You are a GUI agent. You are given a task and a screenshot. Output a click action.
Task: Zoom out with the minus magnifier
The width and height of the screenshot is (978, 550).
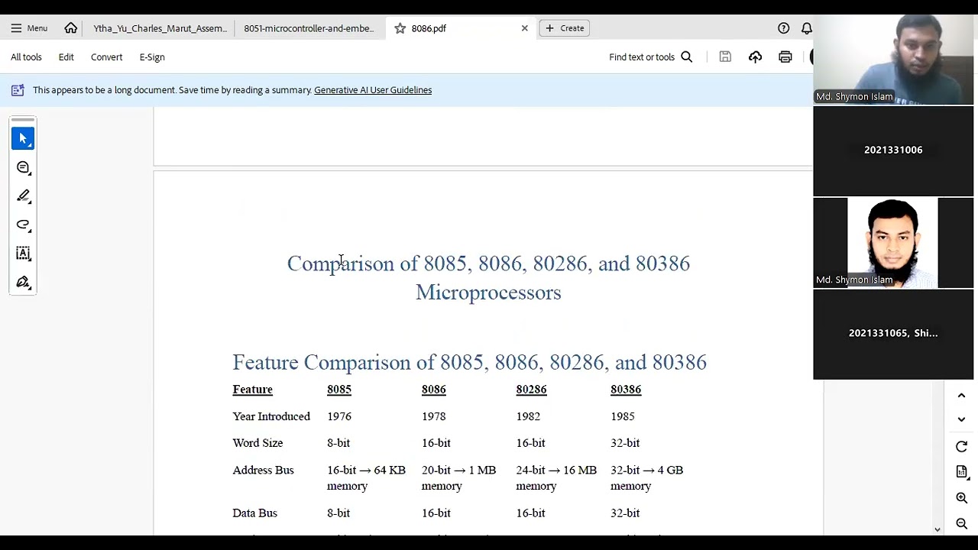tap(961, 523)
